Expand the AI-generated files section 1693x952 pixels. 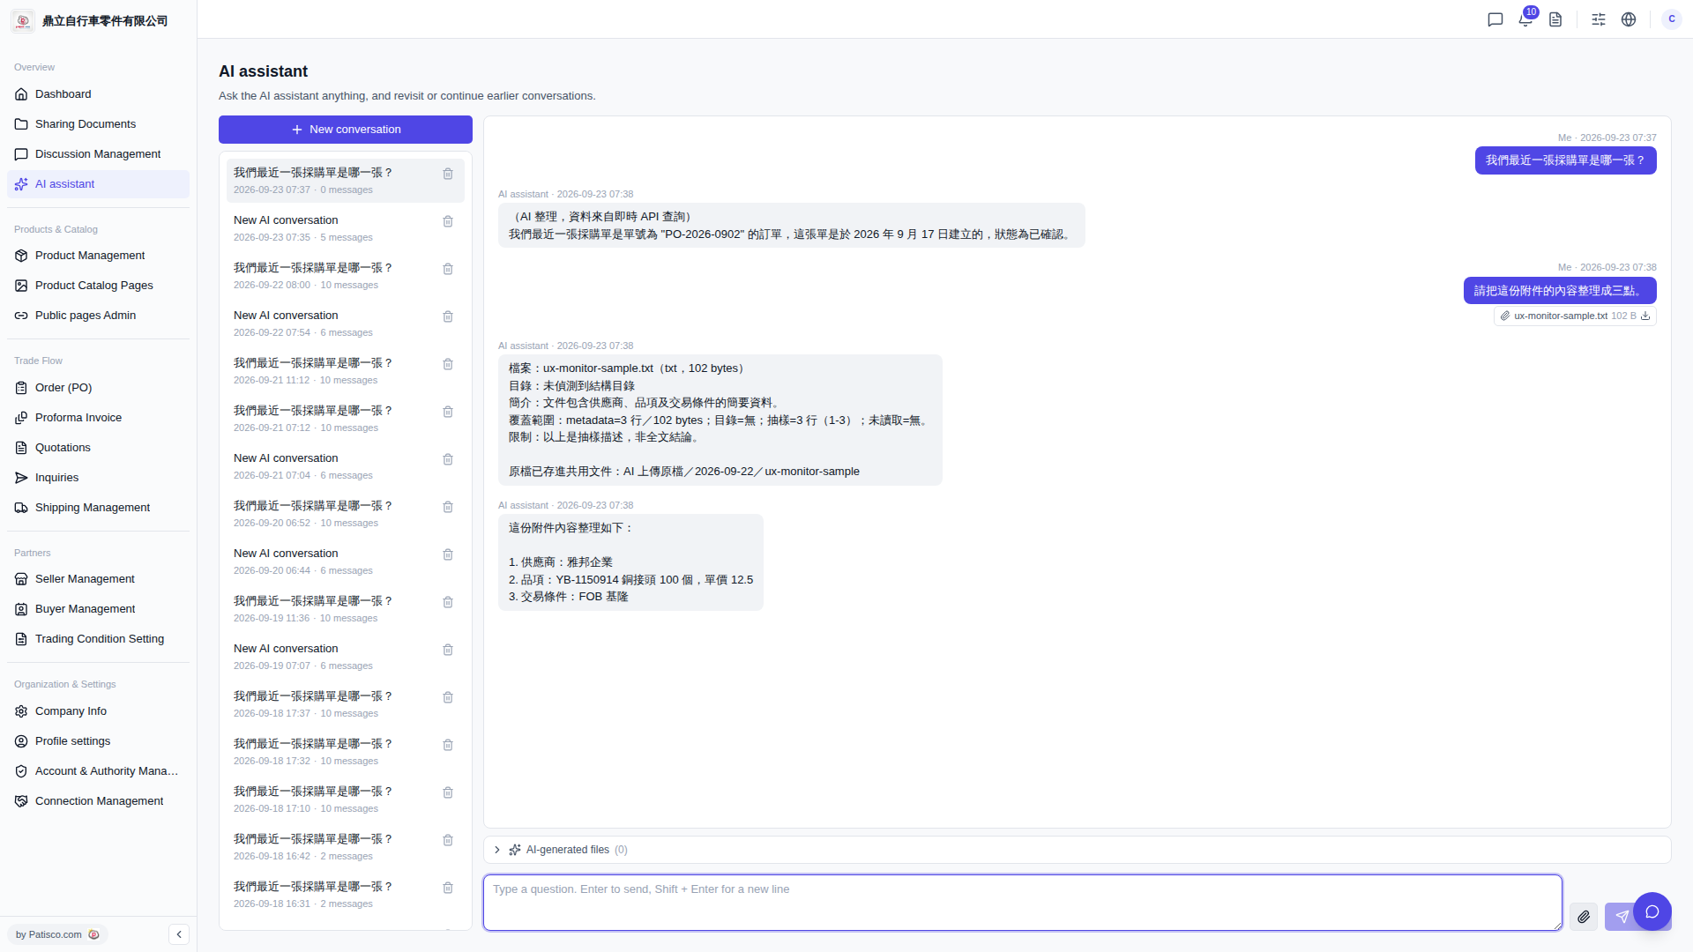pos(497,850)
